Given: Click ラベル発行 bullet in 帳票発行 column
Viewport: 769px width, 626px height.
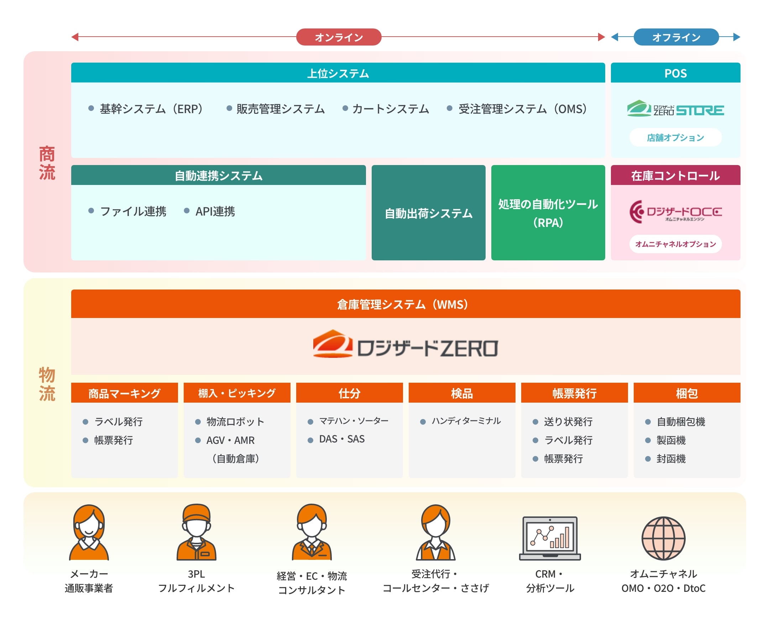Looking at the screenshot, I should (568, 440).
